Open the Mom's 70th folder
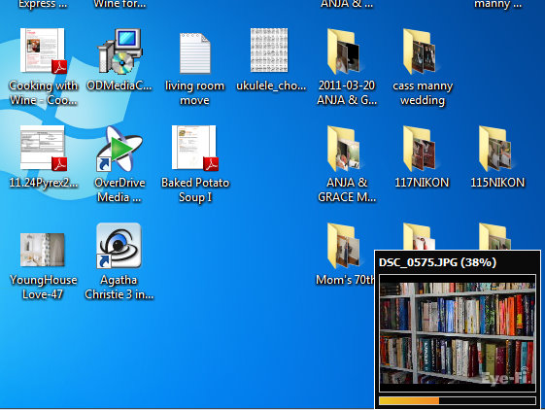 (344, 246)
